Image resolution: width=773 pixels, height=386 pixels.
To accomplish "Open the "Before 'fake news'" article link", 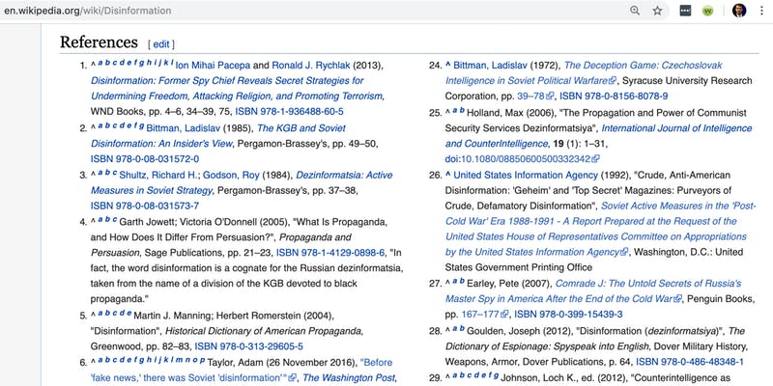I will coord(242,371).
